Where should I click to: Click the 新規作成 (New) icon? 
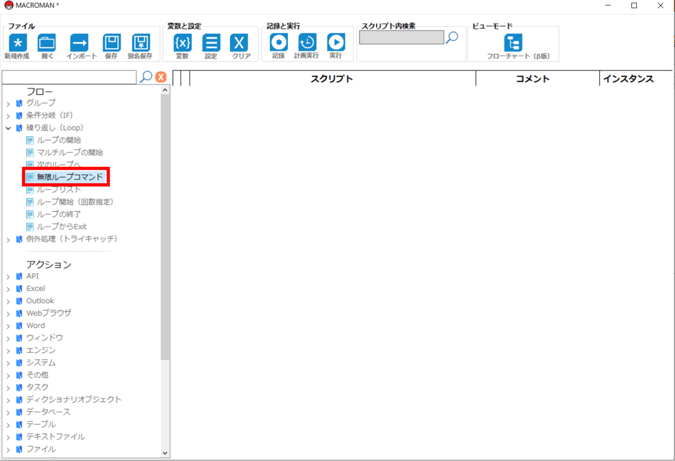(x=17, y=43)
